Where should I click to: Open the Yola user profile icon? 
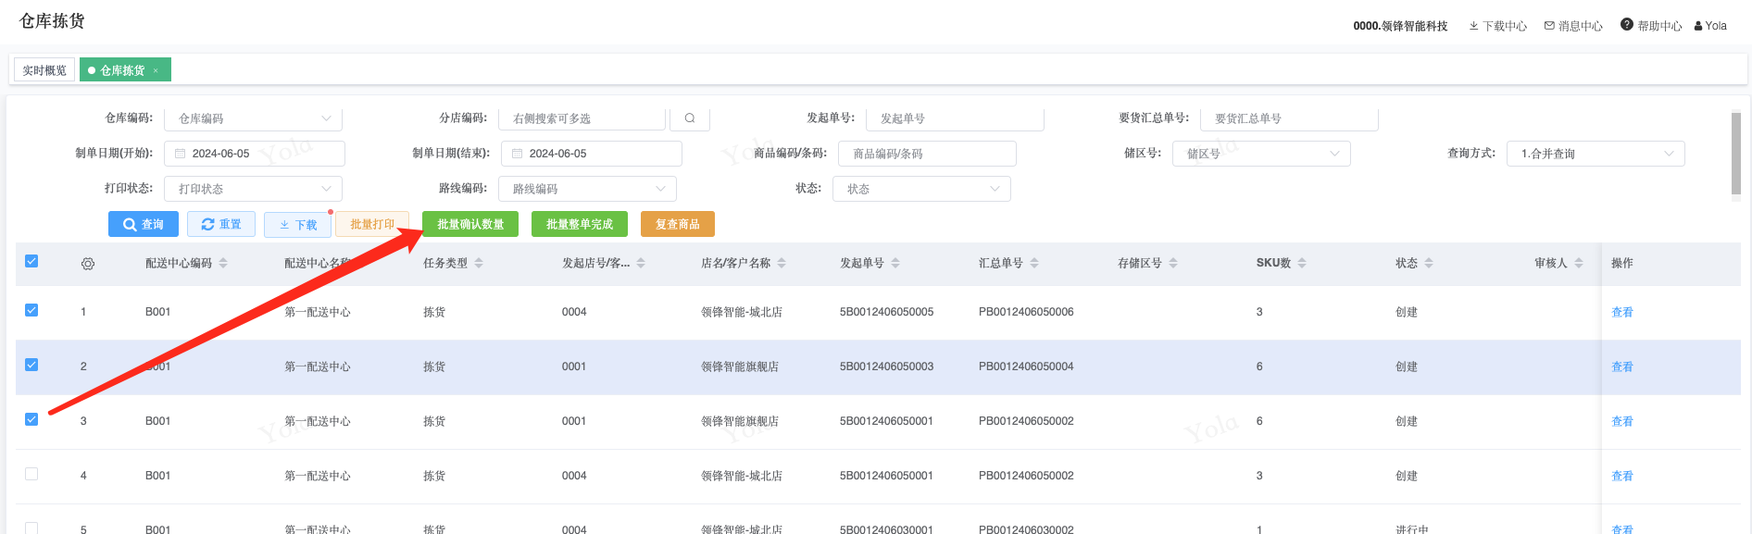[1698, 26]
